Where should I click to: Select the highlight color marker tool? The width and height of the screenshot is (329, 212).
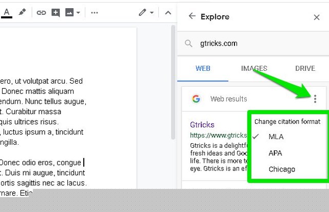pos(23,12)
